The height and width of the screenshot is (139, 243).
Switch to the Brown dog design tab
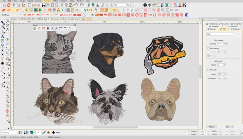tap(55, 19)
